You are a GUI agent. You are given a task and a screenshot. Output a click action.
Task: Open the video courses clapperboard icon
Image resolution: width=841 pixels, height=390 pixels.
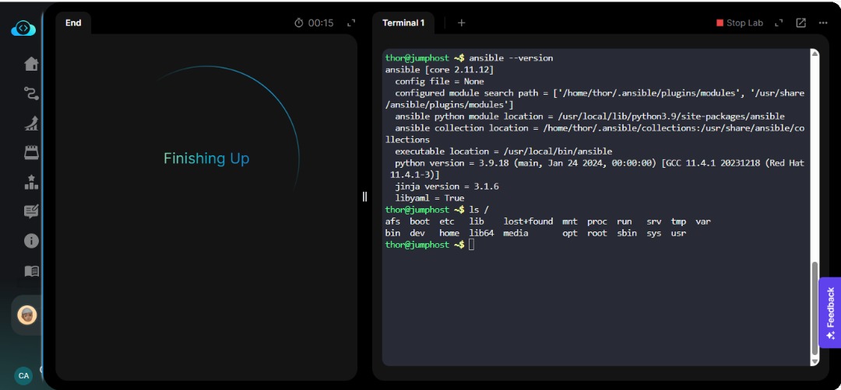tap(31, 153)
